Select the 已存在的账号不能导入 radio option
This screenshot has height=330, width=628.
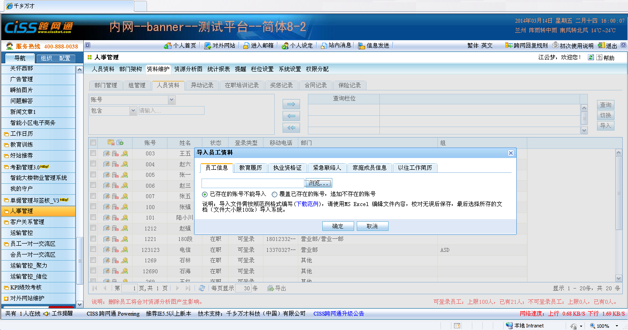(205, 194)
